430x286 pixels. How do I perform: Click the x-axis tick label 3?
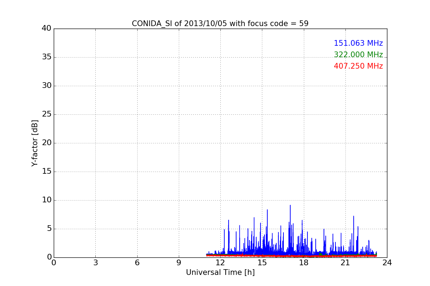pyautogui.click(x=95, y=263)
